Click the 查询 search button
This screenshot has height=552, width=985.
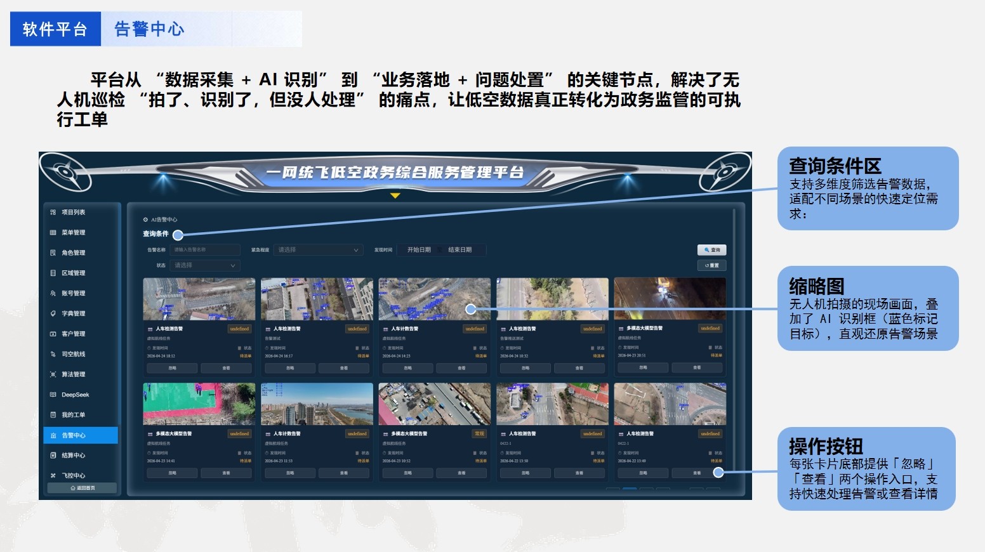(711, 250)
